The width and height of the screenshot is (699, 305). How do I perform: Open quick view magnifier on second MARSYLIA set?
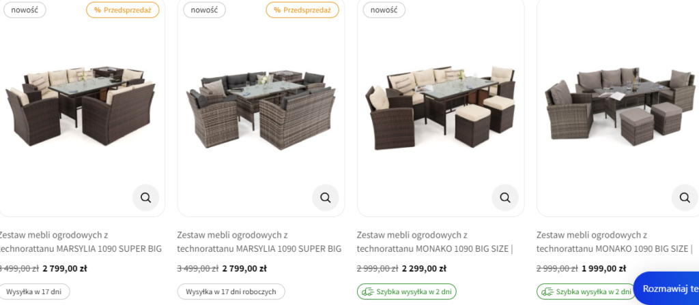[325, 197]
